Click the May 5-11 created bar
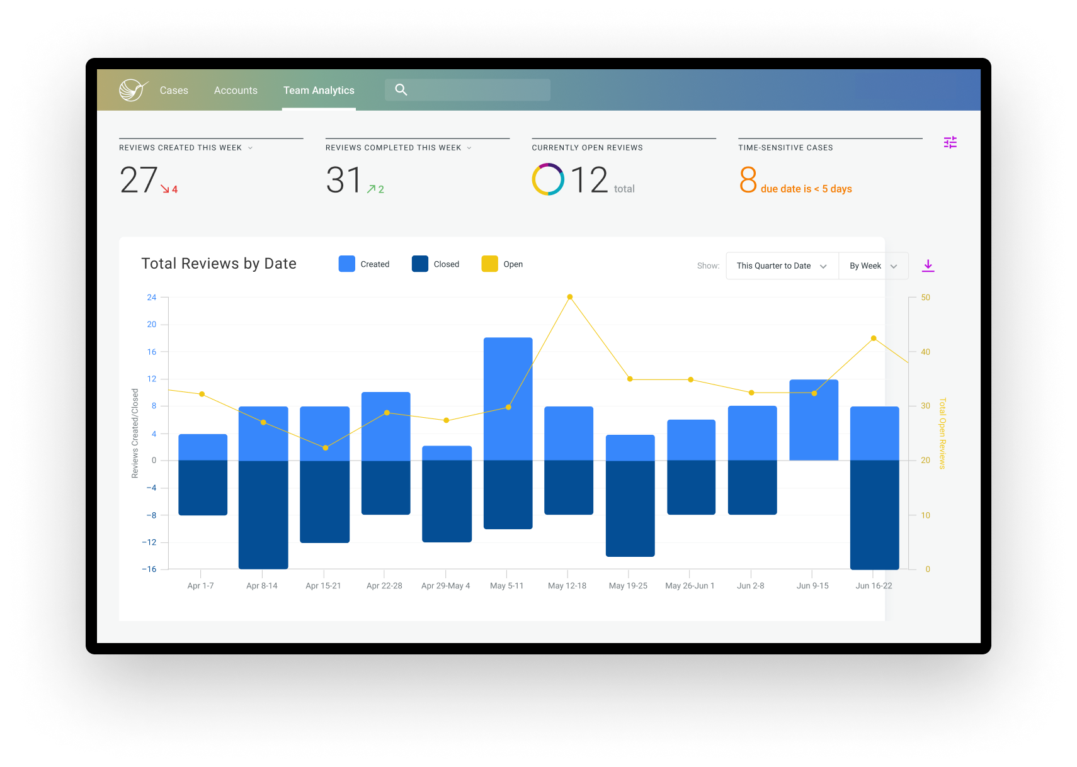 click(x=508, y=399)
